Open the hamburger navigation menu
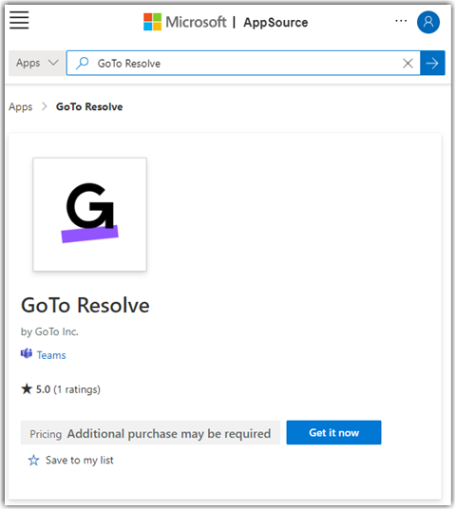Viewport: 456px width, 510px height. coord(19,20)
